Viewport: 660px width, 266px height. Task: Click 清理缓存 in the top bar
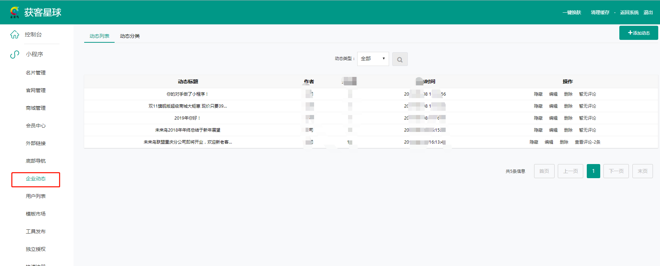[600, 12]
